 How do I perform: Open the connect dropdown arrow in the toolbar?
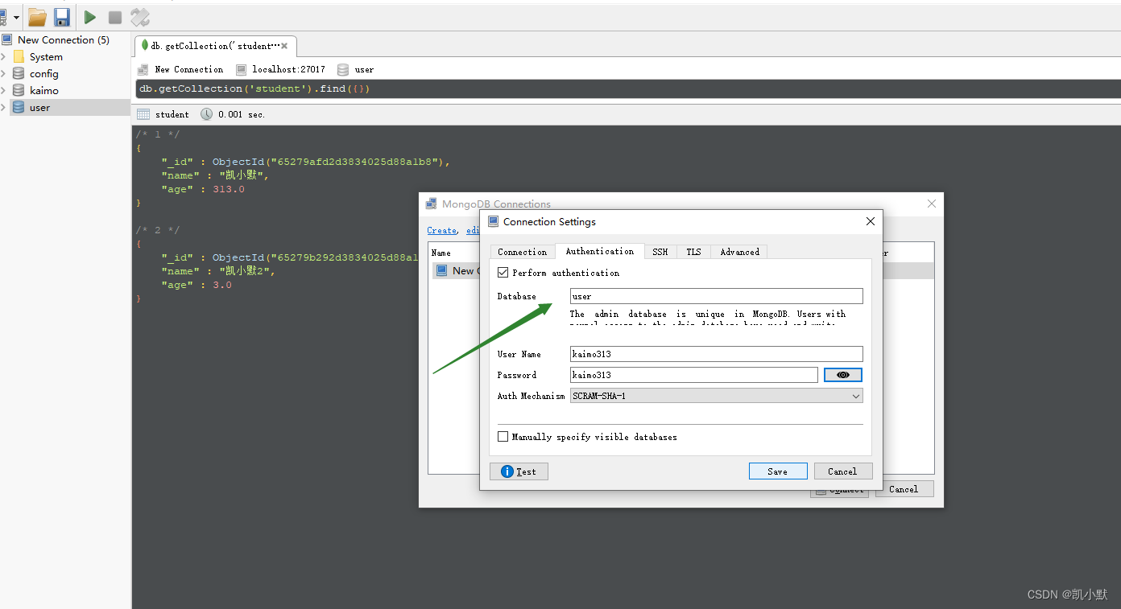point(16,18)
